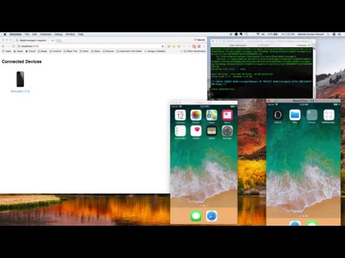Open the iCloud bookmark
This screenshot has height=258, width=345.
pos(30,51)
